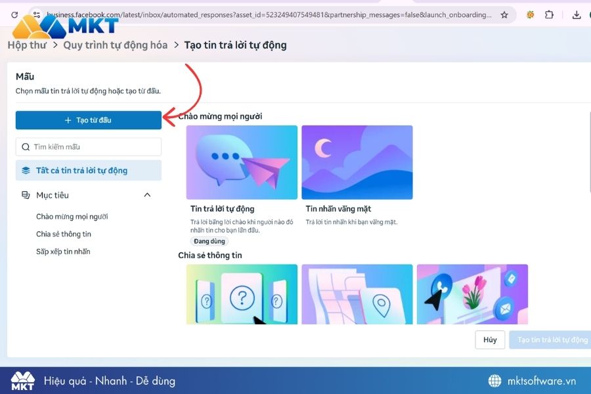The image size is (591, 394).
Task: Select 'Tất cả tin trả lời tự động'
Action: click(x=88, y=171)
